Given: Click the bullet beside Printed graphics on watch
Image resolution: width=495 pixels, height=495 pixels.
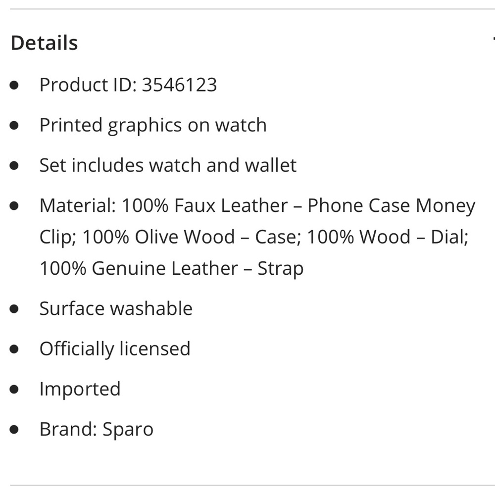Looking at the screenshot, I should [x=14, y=125].
